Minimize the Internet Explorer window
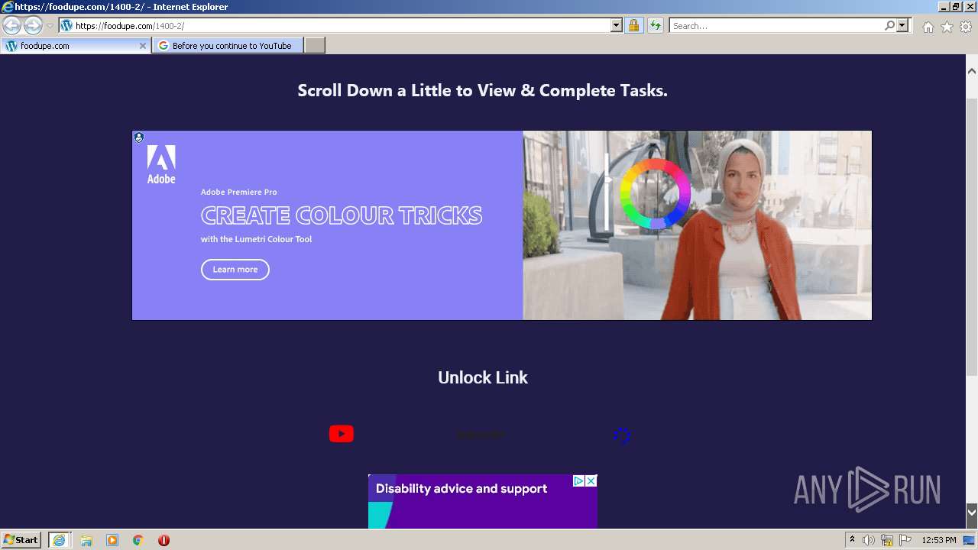978x550 pixels. click(943, 6)
